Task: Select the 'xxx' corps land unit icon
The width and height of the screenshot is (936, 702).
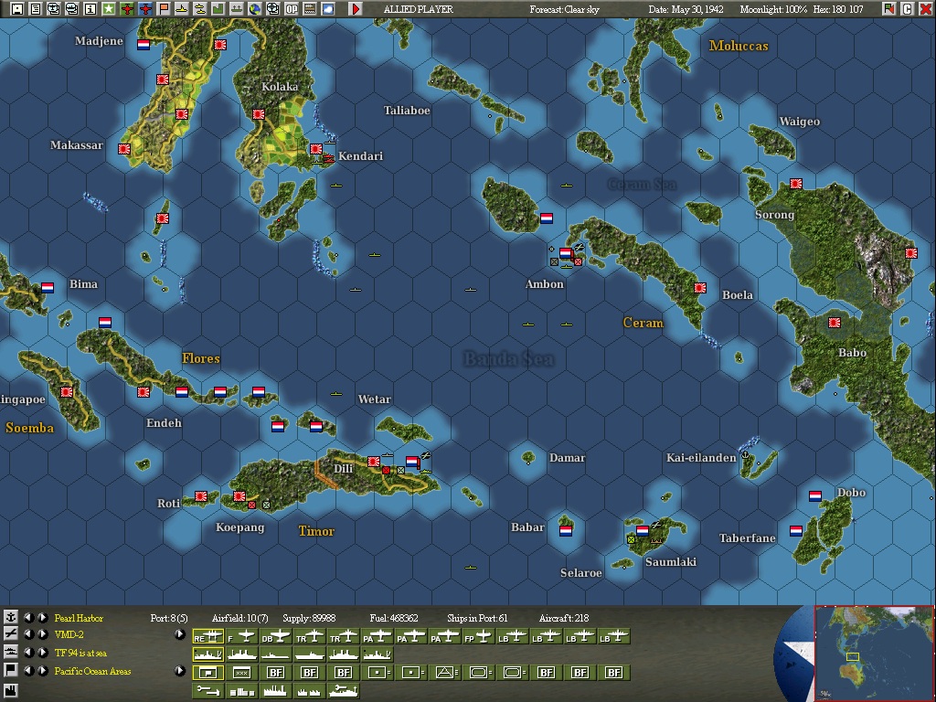Action: point(241,673)
